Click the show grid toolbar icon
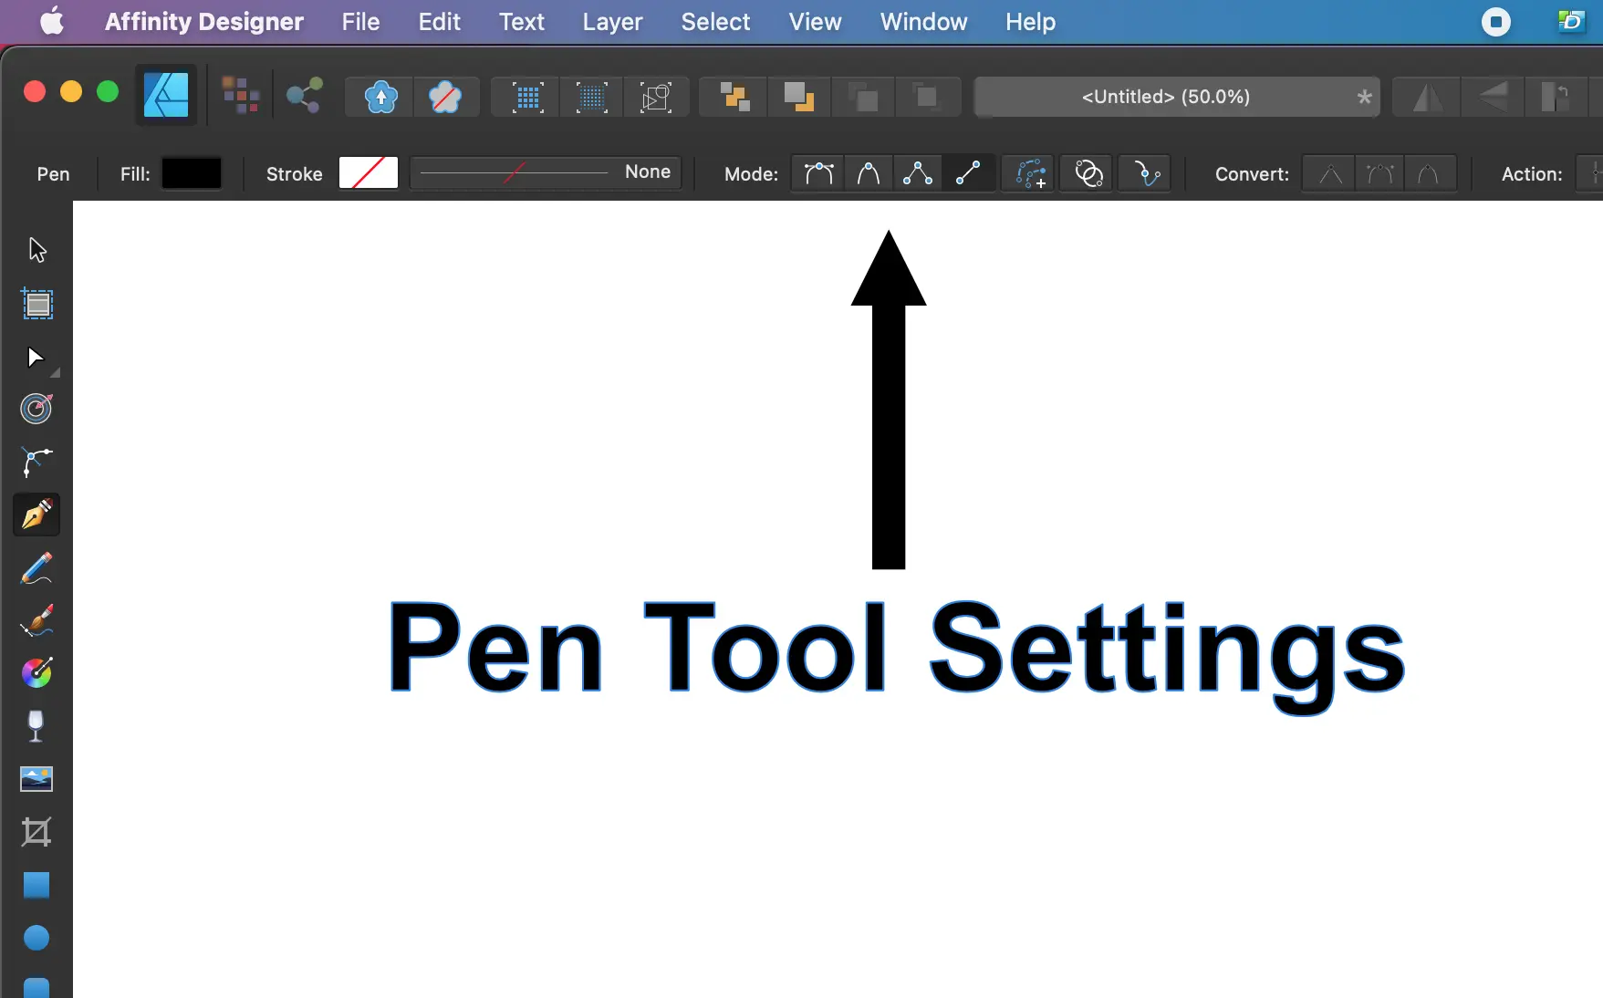This screenshot has width=1603, height=998. pos(527,97)
